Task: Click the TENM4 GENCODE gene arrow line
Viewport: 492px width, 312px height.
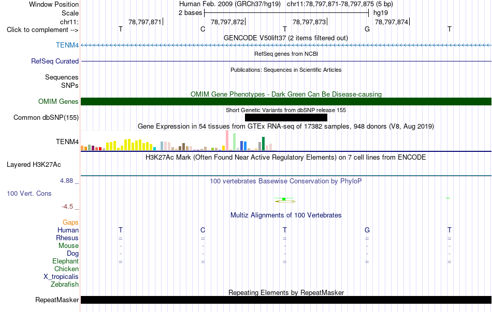Action: tap(286, 45)
